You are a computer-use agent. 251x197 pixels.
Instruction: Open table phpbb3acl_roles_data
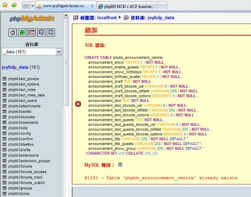pyautogui.click(x=26, y=95)
